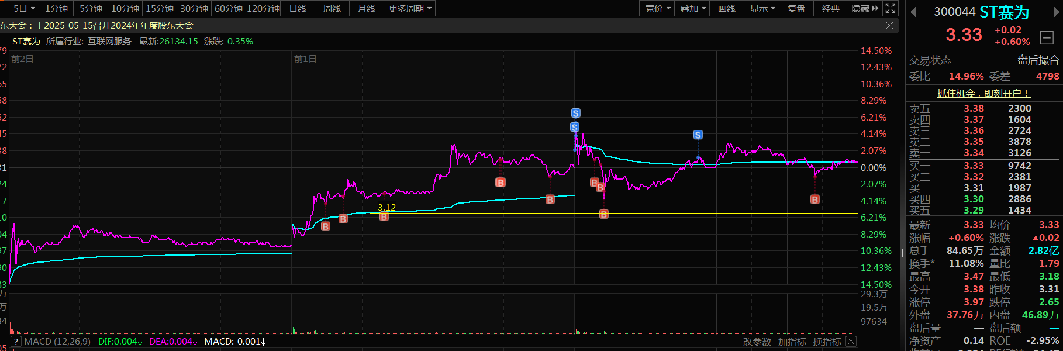This screenshot has height=351, width=1063.
Task: Click the rightmost B buy marker
Action: point(815,199)
